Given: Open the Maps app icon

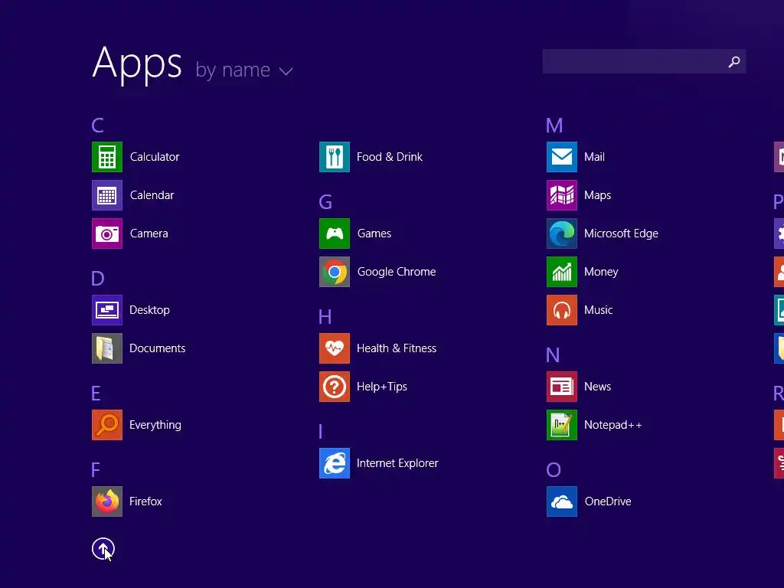Looking at the screenshot, I should coord(562,195).
